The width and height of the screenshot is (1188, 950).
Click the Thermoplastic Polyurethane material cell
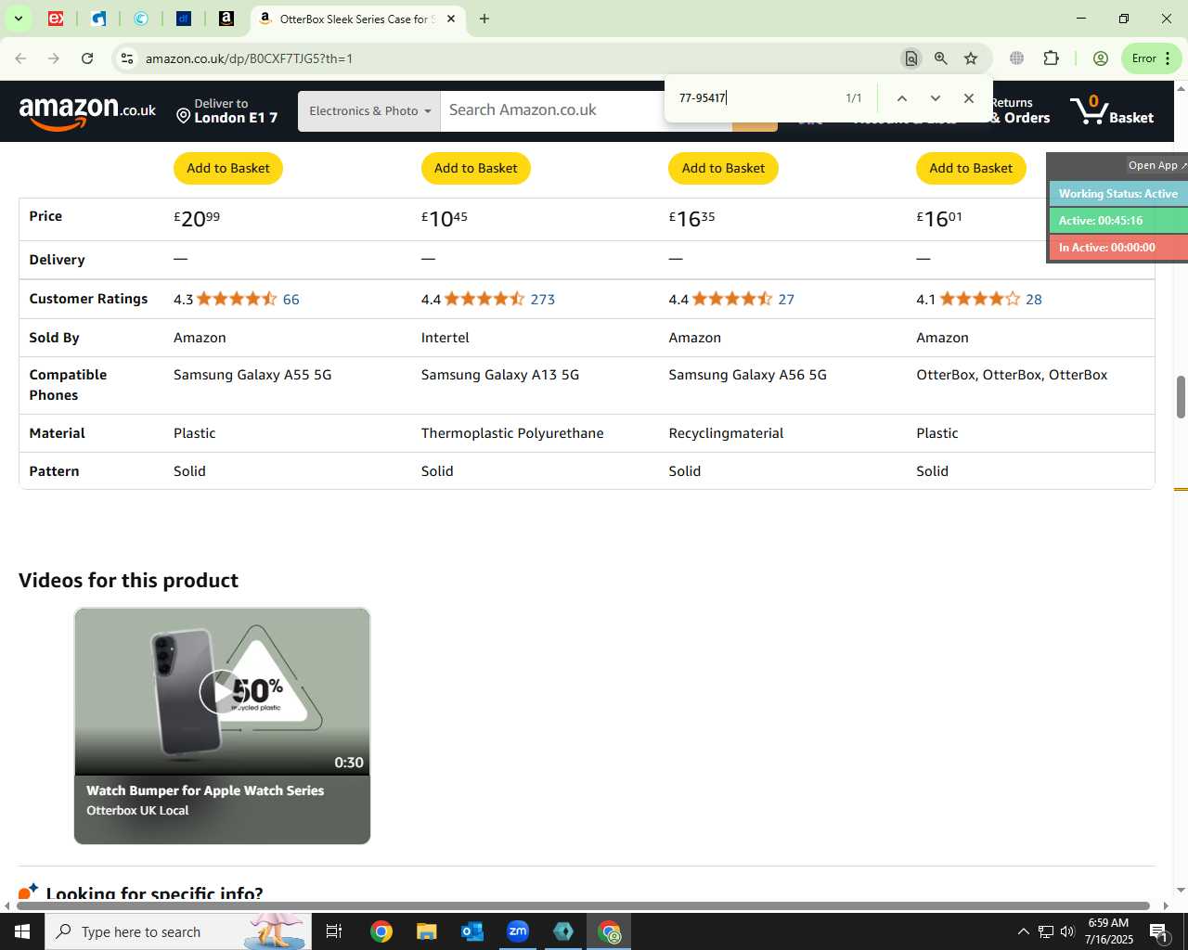point(512,433)
